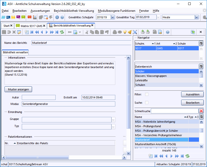
Task: Toggle the Suche checkbox
Action: 147,102
